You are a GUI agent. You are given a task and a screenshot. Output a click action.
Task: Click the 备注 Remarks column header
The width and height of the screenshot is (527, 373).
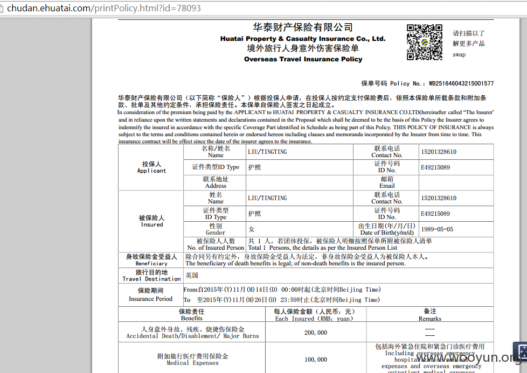(x=430, y=314)
